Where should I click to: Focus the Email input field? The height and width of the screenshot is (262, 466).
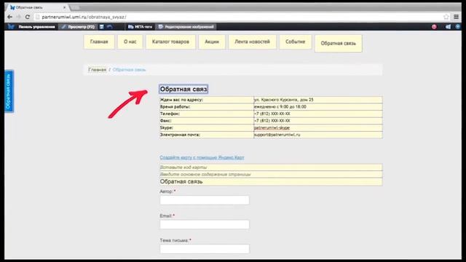pos(205,225)
